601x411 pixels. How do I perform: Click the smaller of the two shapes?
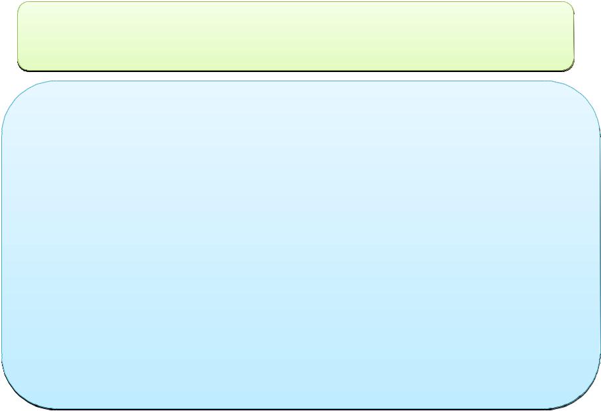click(x=295, y=36)
